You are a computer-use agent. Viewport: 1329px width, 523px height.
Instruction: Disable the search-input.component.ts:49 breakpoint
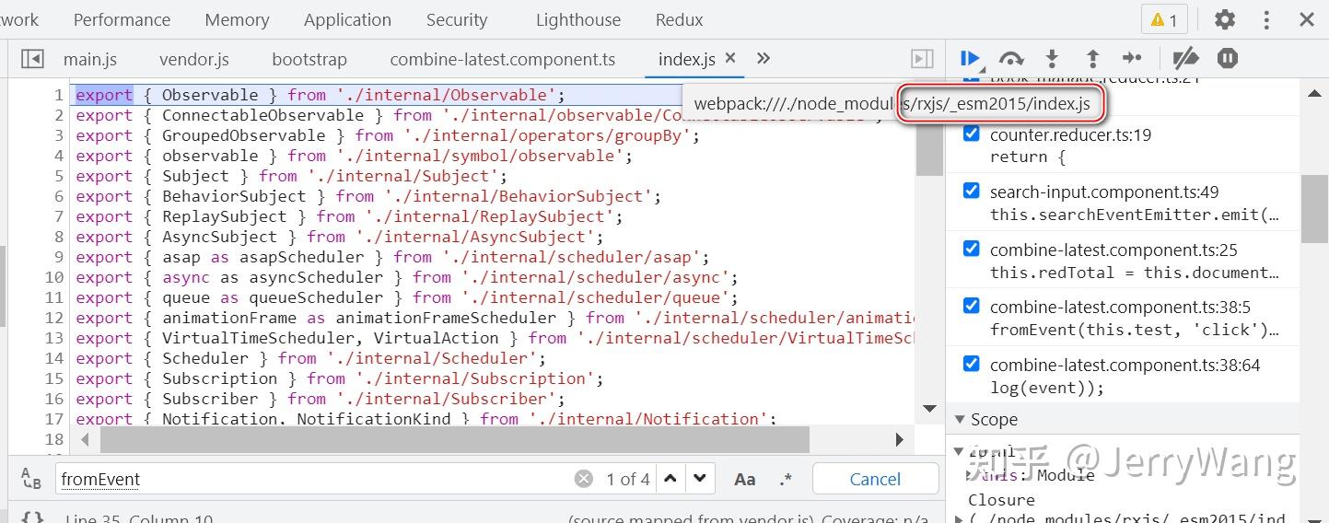(x=971, y=191)
